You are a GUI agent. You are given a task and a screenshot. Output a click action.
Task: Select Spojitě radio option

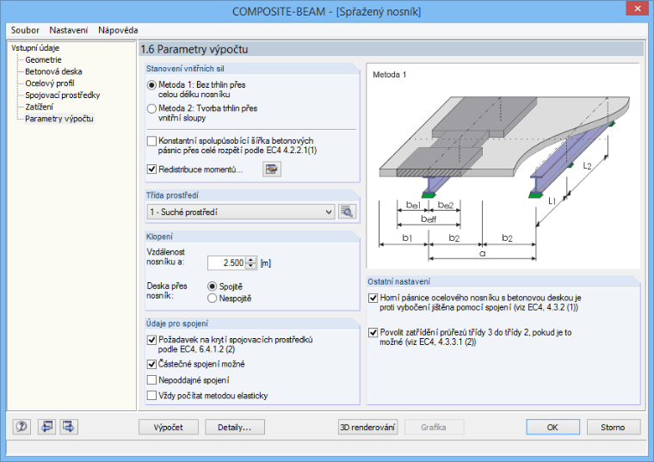212,286
